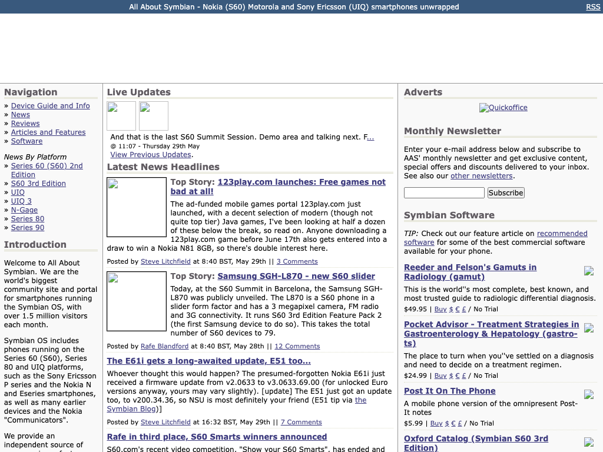Open Samsung SGH-L870 story headline
Image resolution: width=603 pixels, height=452 pixels.
click(x=296, y=276)
